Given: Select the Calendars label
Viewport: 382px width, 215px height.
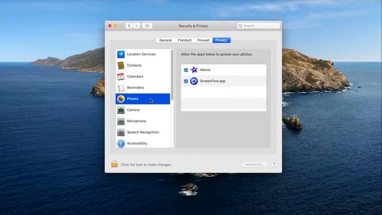Looking at the screenshot, I should click(x=135, y=76).
